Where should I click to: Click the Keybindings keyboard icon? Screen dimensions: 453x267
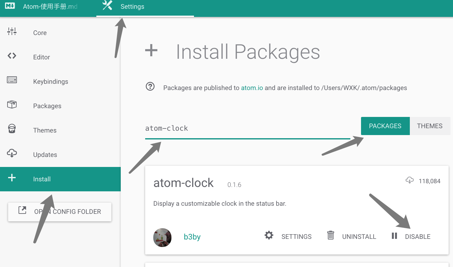pos(12,80)
